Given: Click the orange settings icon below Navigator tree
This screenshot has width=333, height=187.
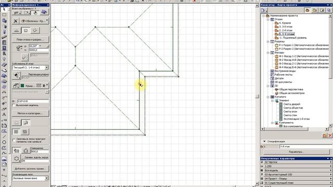Looking at the screenshot, I should pyautogui.click(x=325, y=136).
